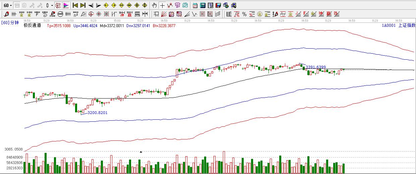
Task: Click the 3200.8201 low price marker
Action: pyautogui.click(x=97, y=113)
